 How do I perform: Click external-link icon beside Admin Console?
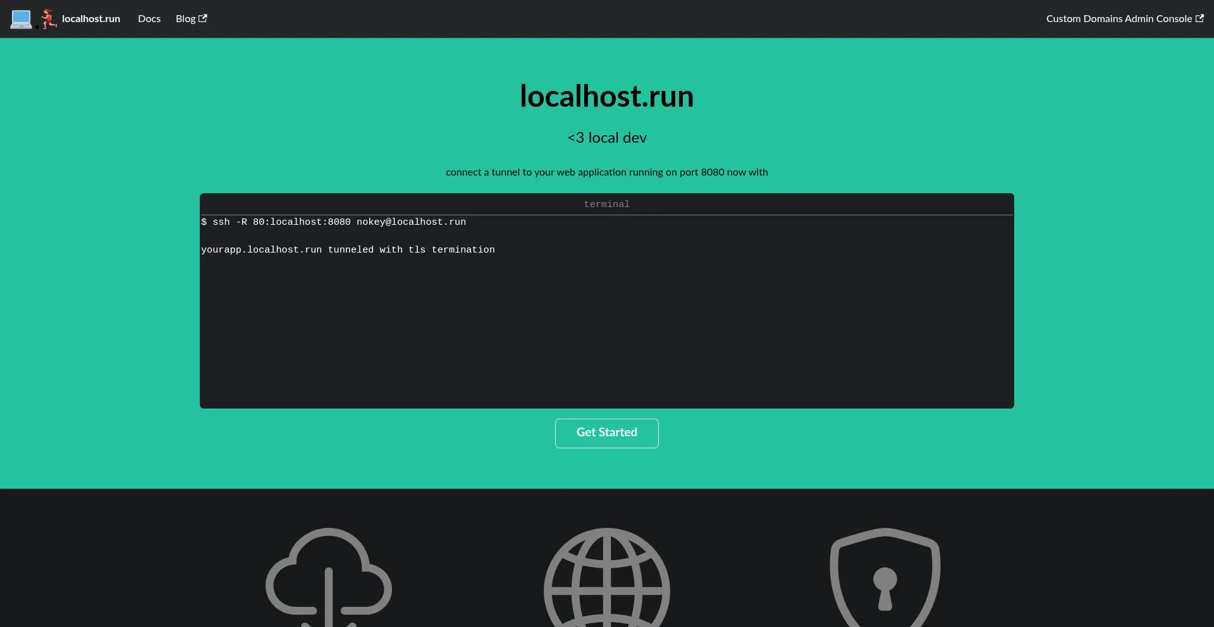pos(1199,18)
